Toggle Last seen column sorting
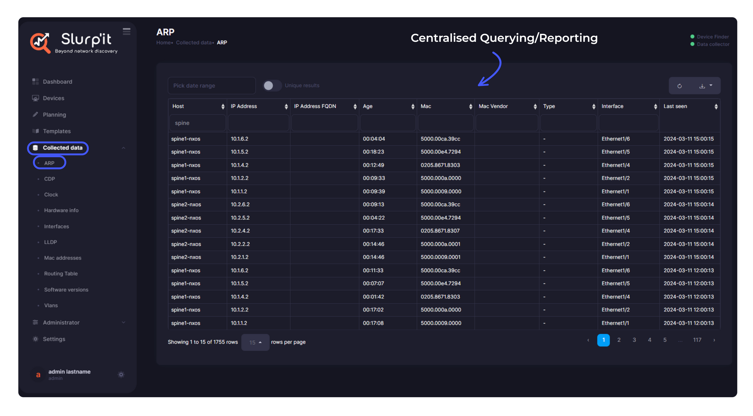753x416 pixels. tap(716, 106)
